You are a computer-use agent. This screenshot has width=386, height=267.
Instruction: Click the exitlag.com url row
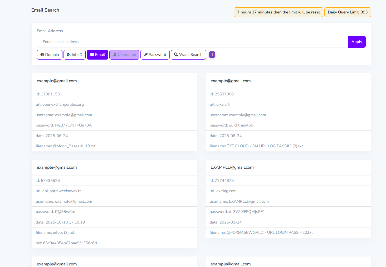pyautogui.click(x=288, y=191)
